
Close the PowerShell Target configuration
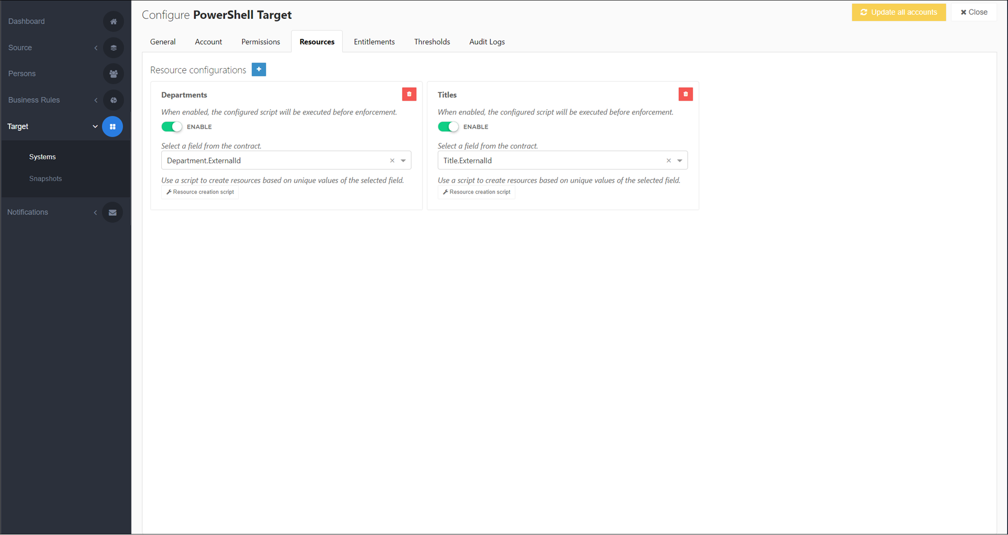pos(974,12)
